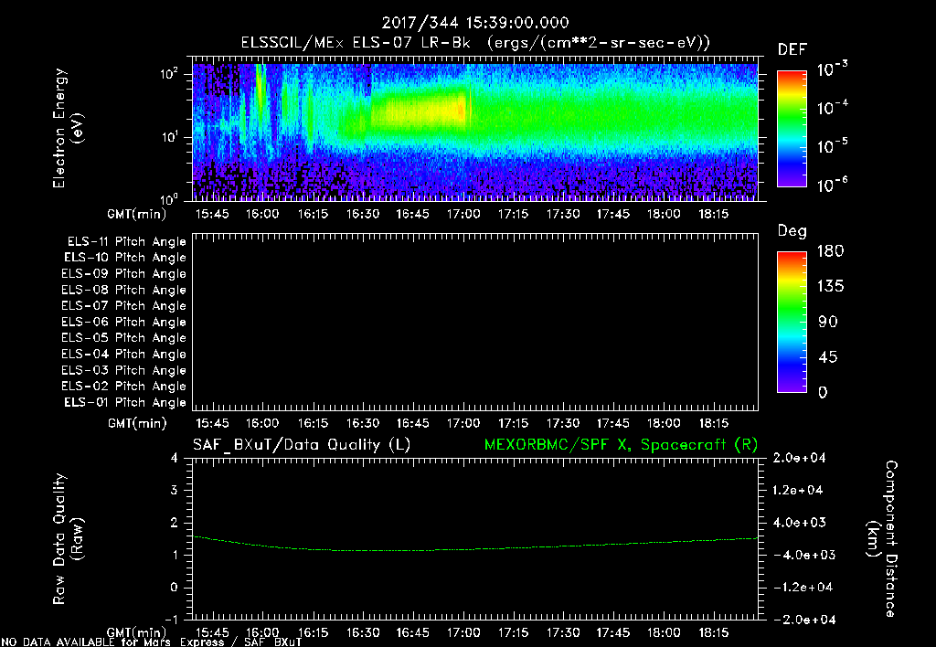936x647 pixels.
Task: Click the "Electron Energy (eV)" axis title
Action: pyautogui.click(x=68, y=128)
